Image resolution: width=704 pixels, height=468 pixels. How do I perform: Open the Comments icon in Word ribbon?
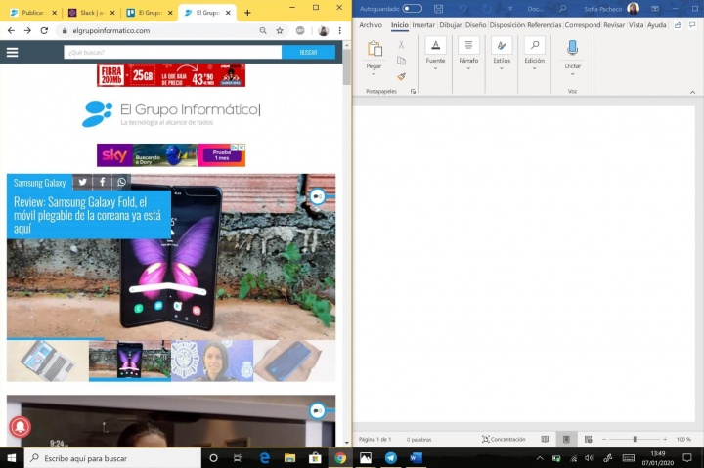click(x=692, y=25)
